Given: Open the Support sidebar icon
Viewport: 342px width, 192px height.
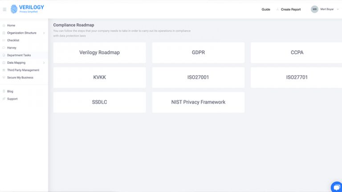Looking at the screenshot, I should pyautogui.click(x=4, y=99).
